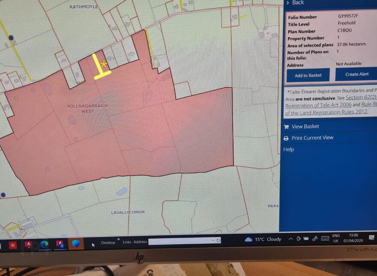Open the first red A app in the taskbar

[x=28, y=245]
